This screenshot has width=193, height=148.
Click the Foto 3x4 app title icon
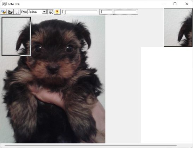pyautogui.click(x=5, y=4)
